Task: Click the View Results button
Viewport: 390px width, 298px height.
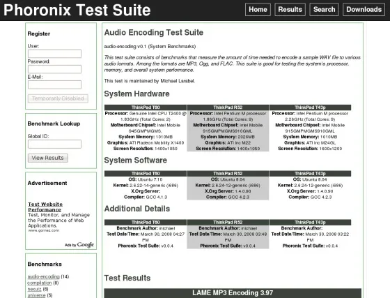Action: [x=48, y=158]
